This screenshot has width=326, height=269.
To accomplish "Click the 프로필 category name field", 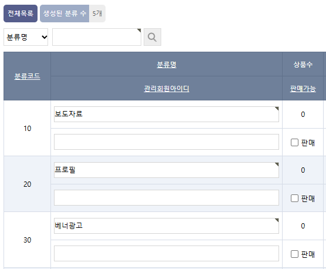I will 167,170.
